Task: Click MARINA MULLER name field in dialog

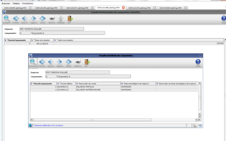Action: (80, 72)
